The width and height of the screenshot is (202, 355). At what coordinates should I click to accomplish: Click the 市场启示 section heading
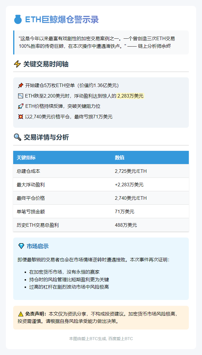tap(37, 246)
